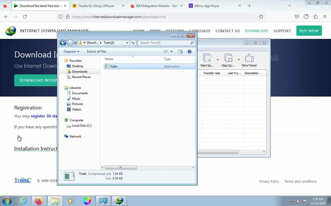Open the Documents library

[80, 93]
